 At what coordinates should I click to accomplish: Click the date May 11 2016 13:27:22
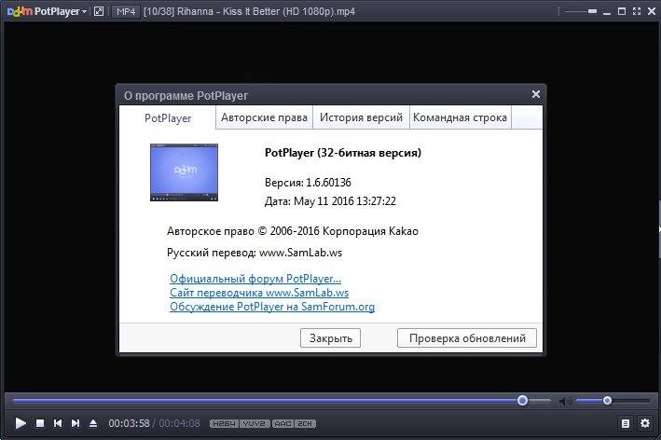coord(345,201)
